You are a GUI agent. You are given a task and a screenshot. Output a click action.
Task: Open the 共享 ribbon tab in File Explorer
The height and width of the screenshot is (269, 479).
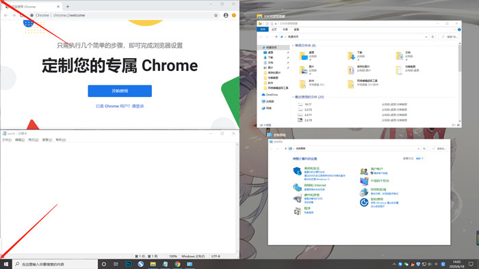point(285,29)
